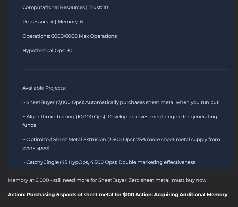Viewport: 238px width, 207px height.
Task: Click the 3,500 Ops cost text
Action: click(121, 140)
